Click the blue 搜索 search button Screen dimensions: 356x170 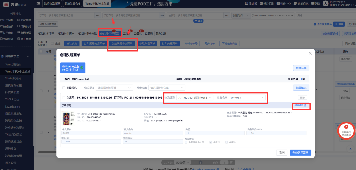click(x=339, y=24)
